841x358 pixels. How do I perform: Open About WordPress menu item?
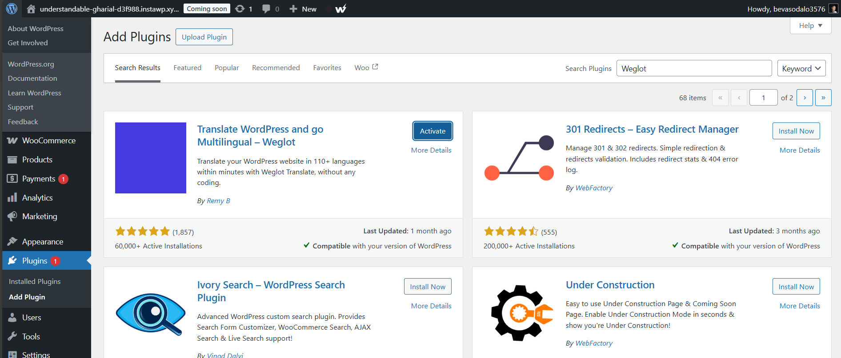click(36, 28)
